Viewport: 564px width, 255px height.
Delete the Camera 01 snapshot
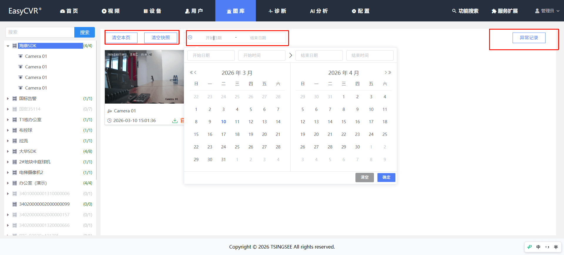[x=182, y=121]
